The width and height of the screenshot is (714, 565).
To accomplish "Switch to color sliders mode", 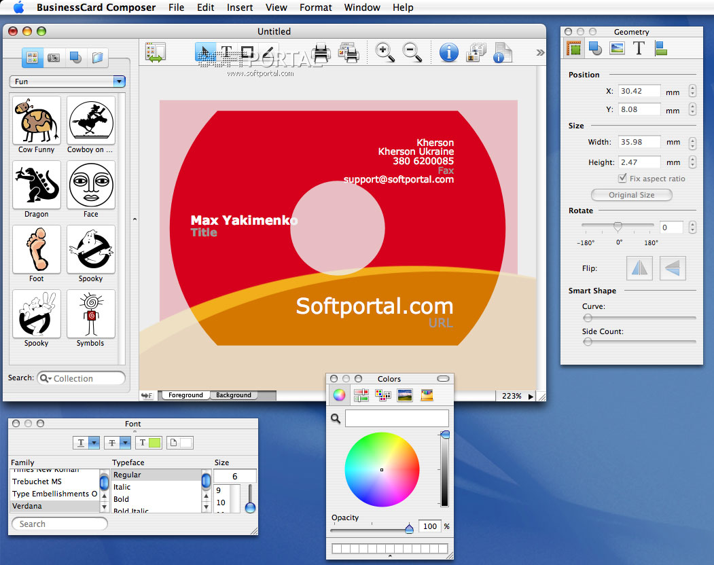I will point(361,395).
